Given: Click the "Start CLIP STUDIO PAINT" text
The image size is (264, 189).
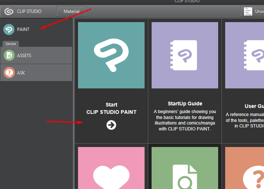Looking at the screenshot, I should (111, 108).
